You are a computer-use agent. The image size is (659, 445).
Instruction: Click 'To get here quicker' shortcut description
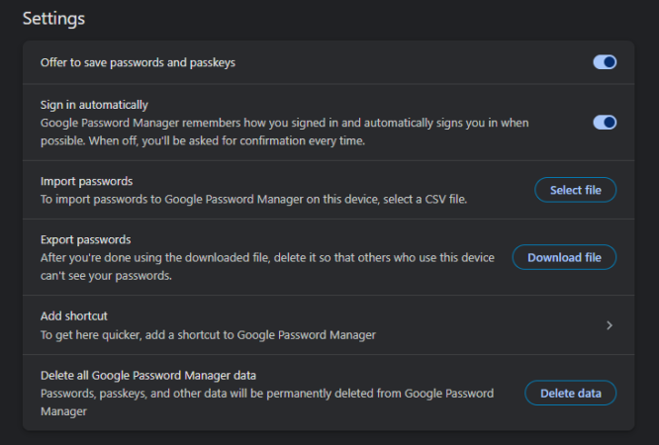pos(208,335)
